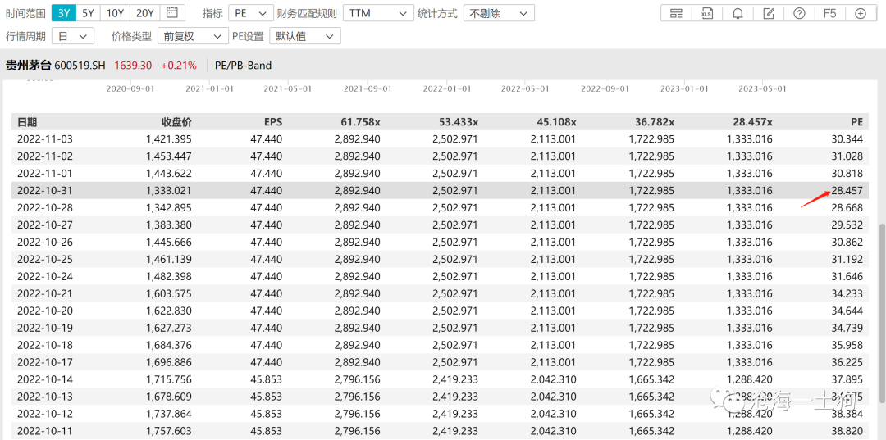Click the plus add icon
Image resolution: width=886 pixels, height=440 pixels.
[x=860, y=14]
